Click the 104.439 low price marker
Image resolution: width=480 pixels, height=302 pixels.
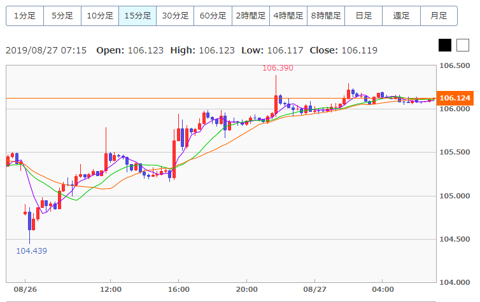(32, 251)
